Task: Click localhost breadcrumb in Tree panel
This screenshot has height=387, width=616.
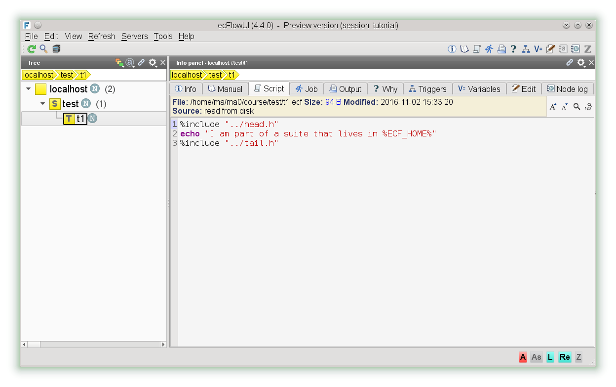Action: click(38, 75)
